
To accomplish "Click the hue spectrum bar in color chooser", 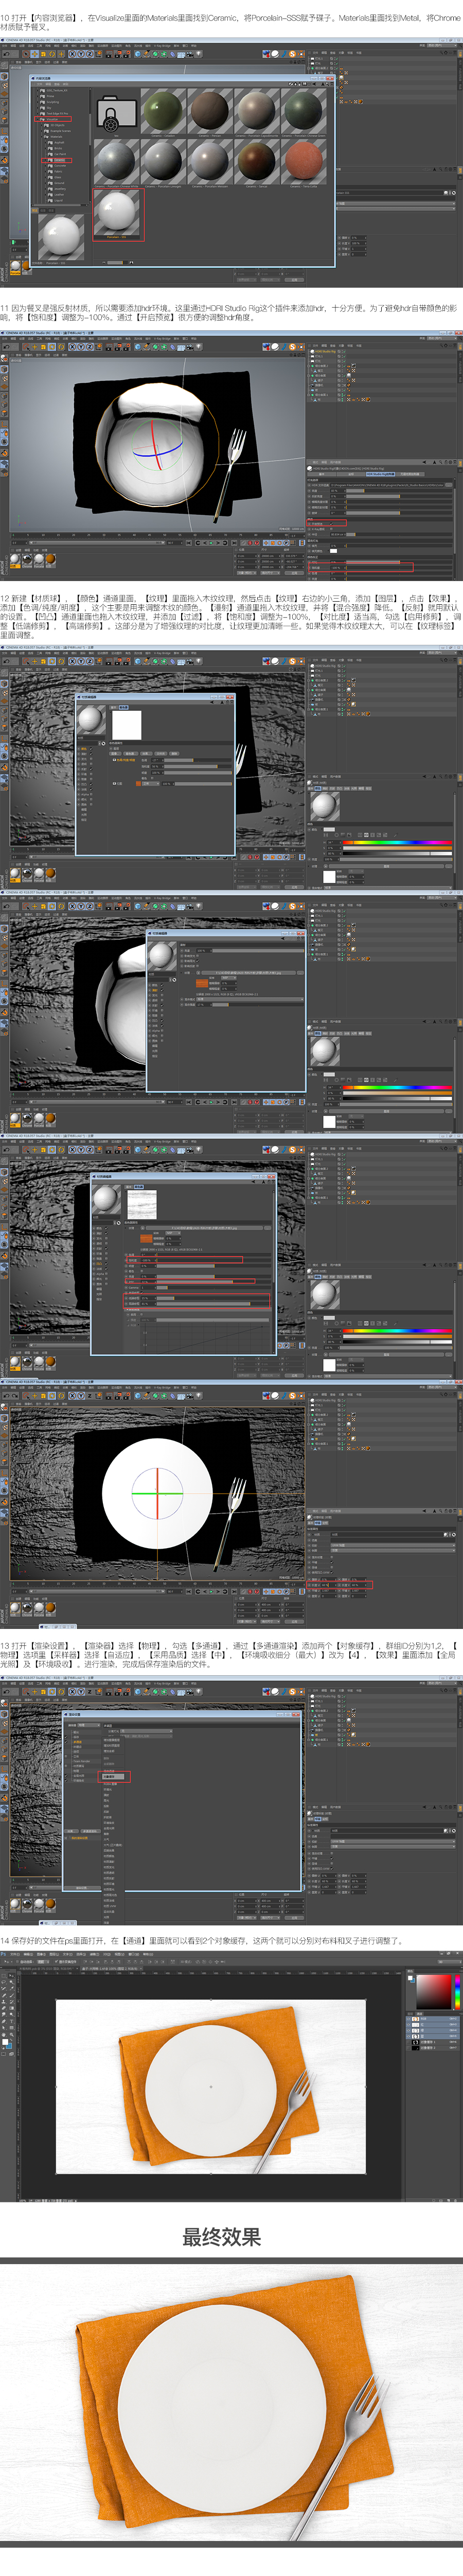I will (397, 842).
